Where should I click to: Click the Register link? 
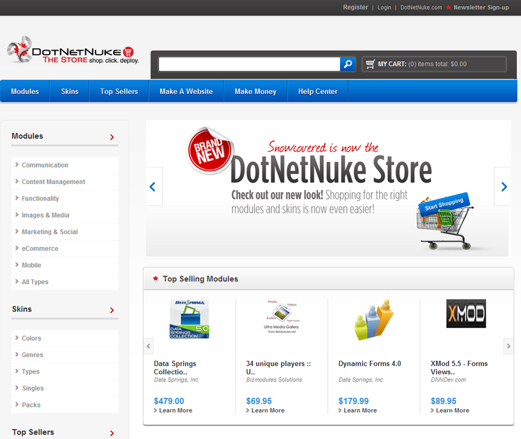(x=356, y=7)
